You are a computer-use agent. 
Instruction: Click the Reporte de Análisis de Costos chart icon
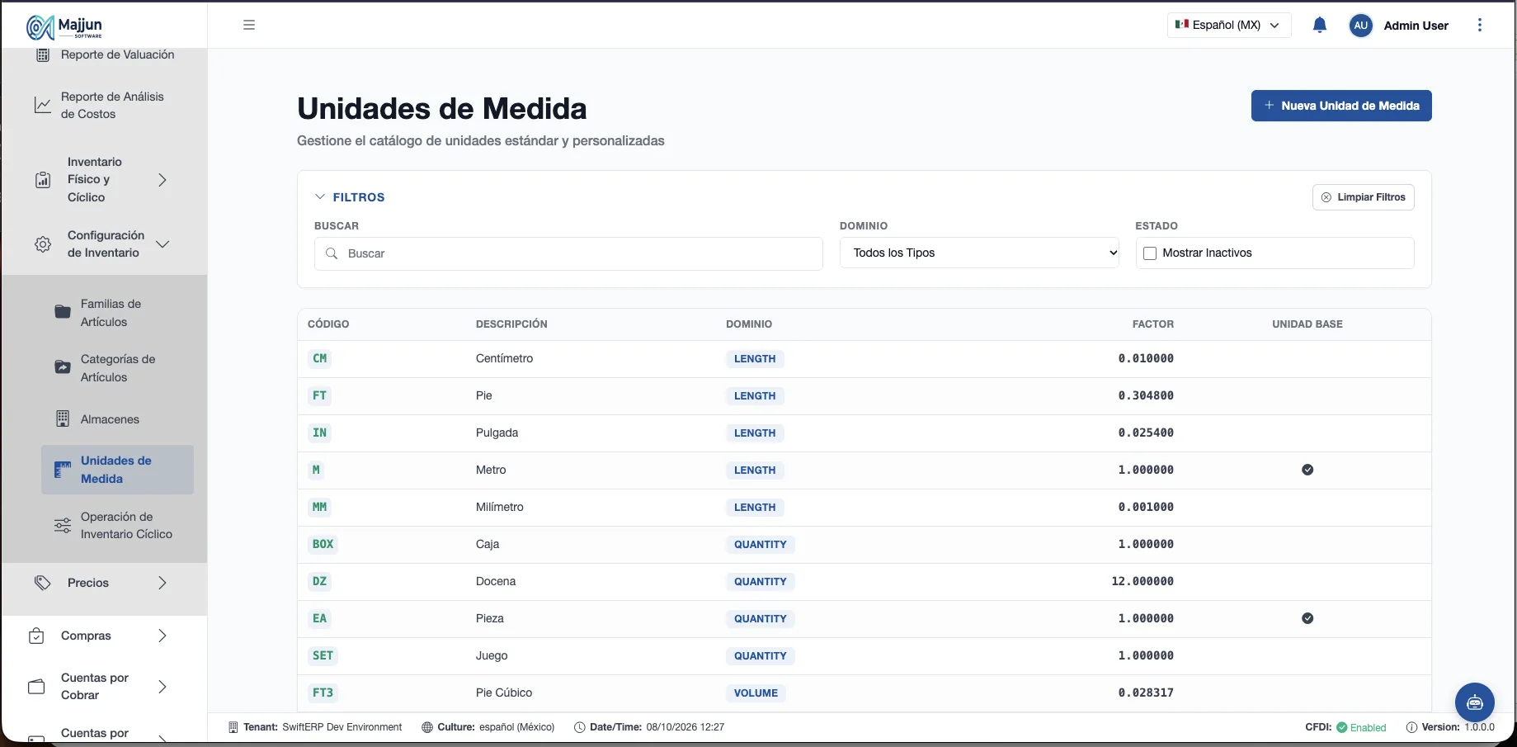[x=43, y=105]
